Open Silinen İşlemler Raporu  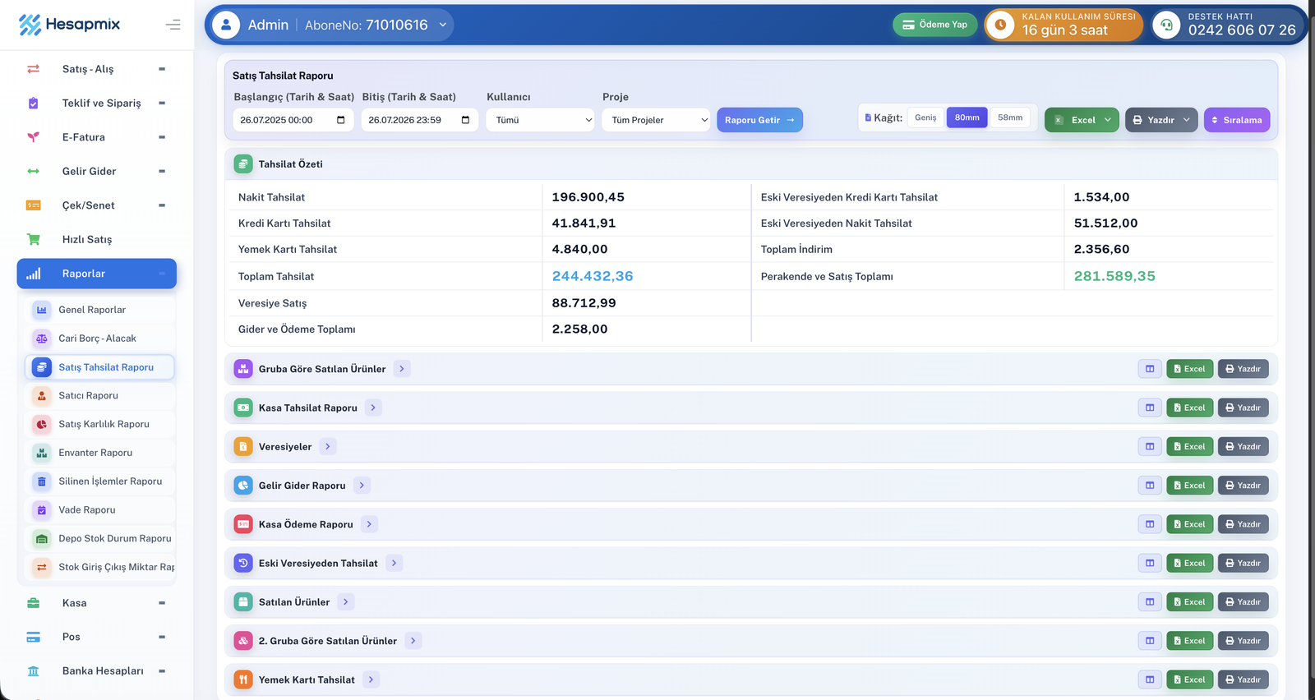tap(100, 481)
